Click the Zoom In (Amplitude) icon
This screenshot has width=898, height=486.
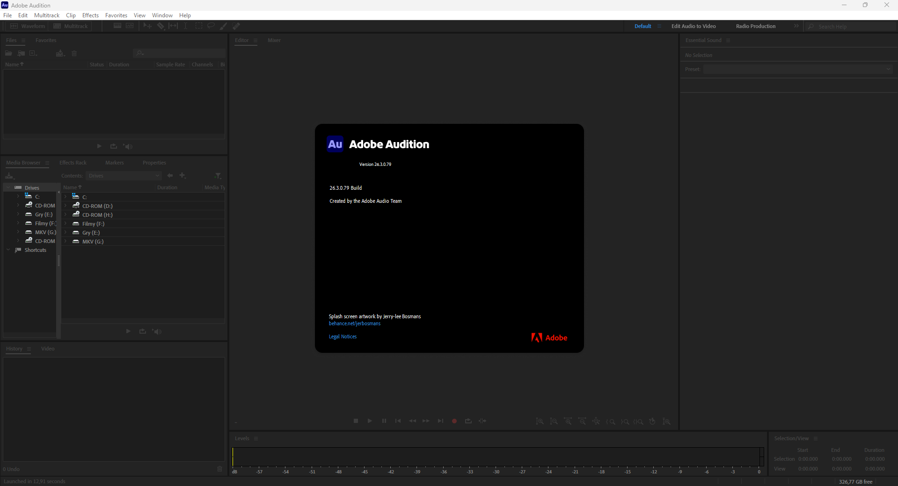[x=540, y=422]
